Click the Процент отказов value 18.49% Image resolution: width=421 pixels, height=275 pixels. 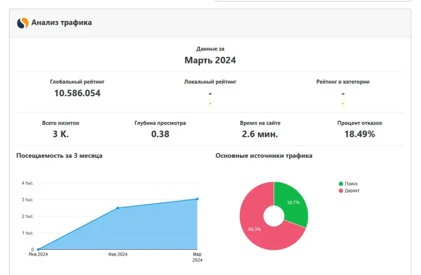[x=359, y=134]
